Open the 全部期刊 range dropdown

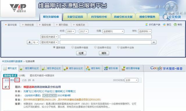pyautogui.click(x=113, y=32)
